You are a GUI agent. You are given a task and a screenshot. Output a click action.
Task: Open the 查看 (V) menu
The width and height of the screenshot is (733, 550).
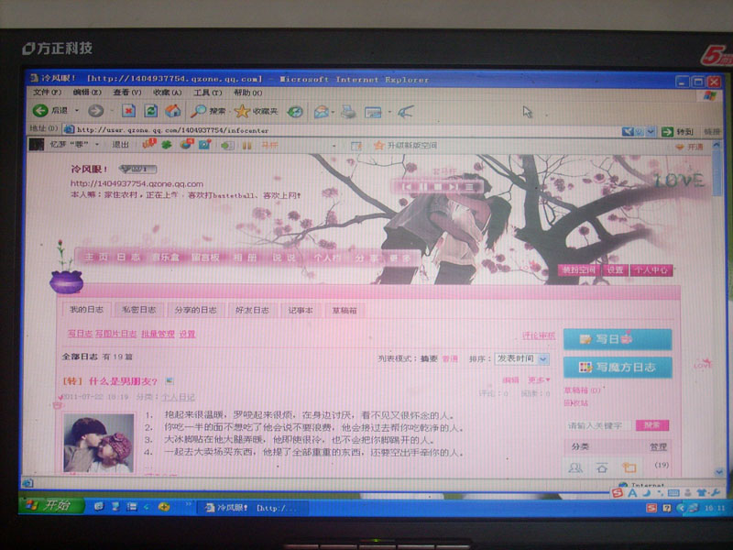pyautogui.click(x=127, y=93)
